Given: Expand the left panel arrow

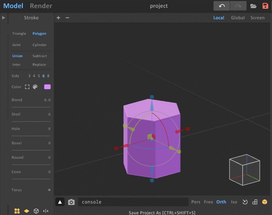Looking at the screenshot, I should 3,18.
